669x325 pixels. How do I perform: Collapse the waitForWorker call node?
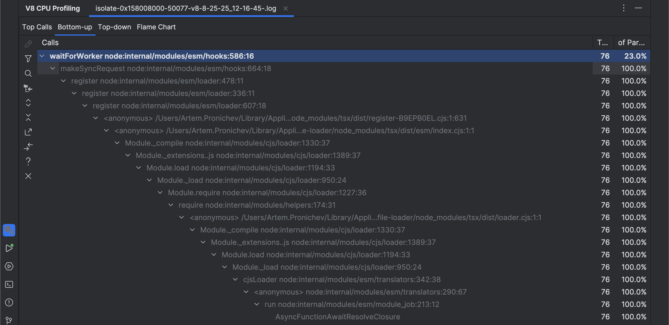[x=42, y=56]
